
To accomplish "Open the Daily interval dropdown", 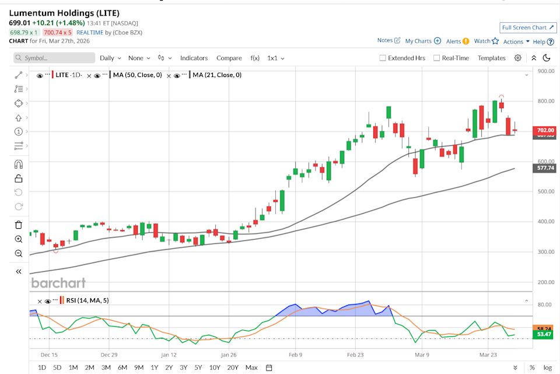I will pyautogui.click(x=110, y=58).
